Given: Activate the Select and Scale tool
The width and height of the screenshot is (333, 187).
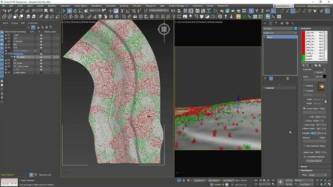Looking at the screenshot, I should tap(81, 11).
